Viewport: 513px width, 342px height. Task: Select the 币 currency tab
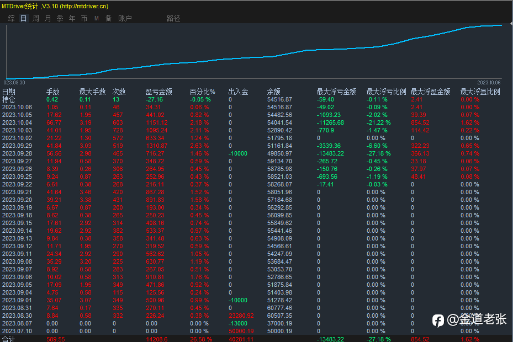pos(84,18)
